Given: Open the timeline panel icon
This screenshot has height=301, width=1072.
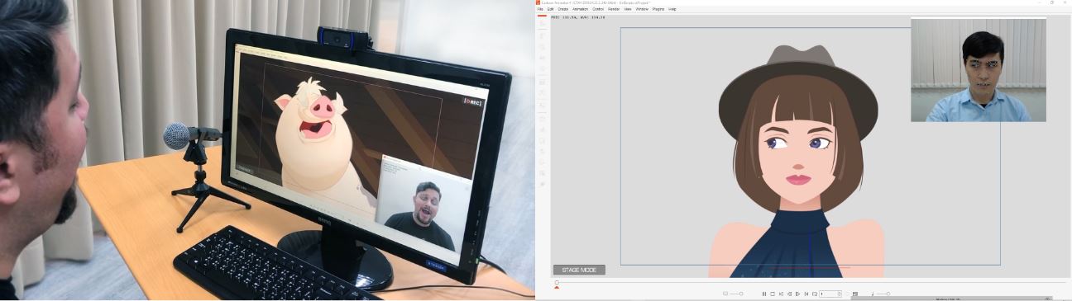Looking at the screenshot, I should click(854, 294).
